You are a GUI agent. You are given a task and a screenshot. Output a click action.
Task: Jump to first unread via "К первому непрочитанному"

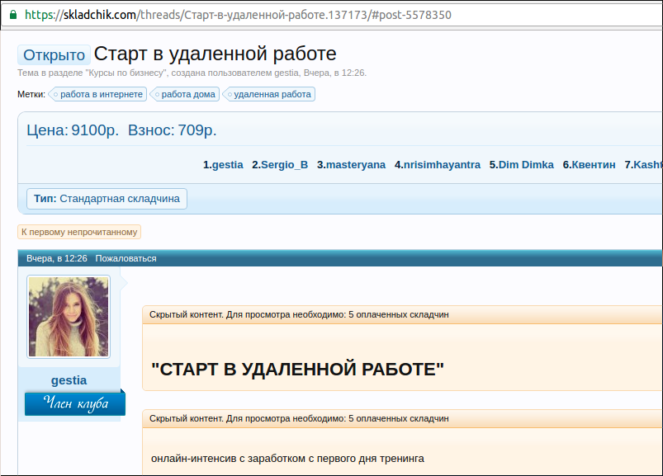point(79,232)
